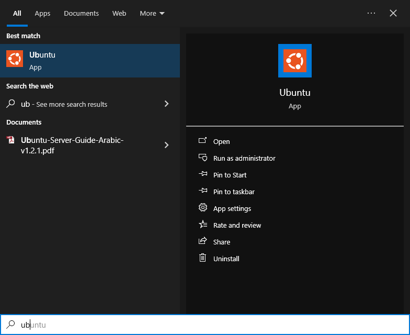The width and height of the screenshot is (410, 335).
Task: Click the Uninstall trash can icon
Action: click(x=203, y=258)
